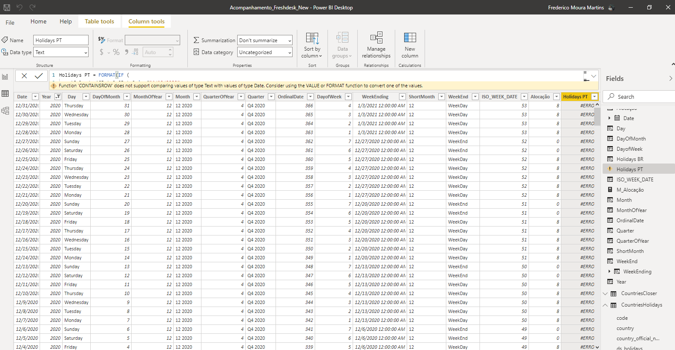Screen dimensions: 675x350
Task: Click the Date column header
Action: pyautogui.click(x=22, y=97)
